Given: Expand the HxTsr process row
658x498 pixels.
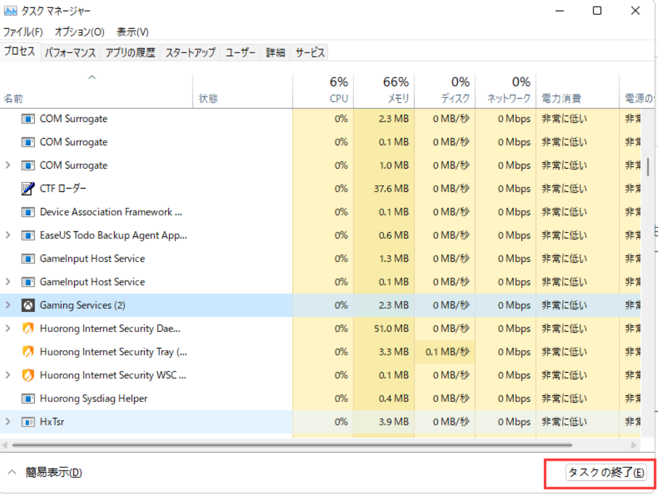Looking at the screenshot, I should 8,422.
